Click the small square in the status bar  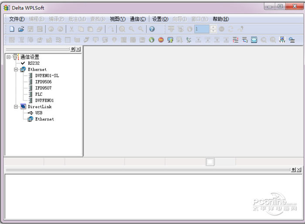click(x=210, y=162)
